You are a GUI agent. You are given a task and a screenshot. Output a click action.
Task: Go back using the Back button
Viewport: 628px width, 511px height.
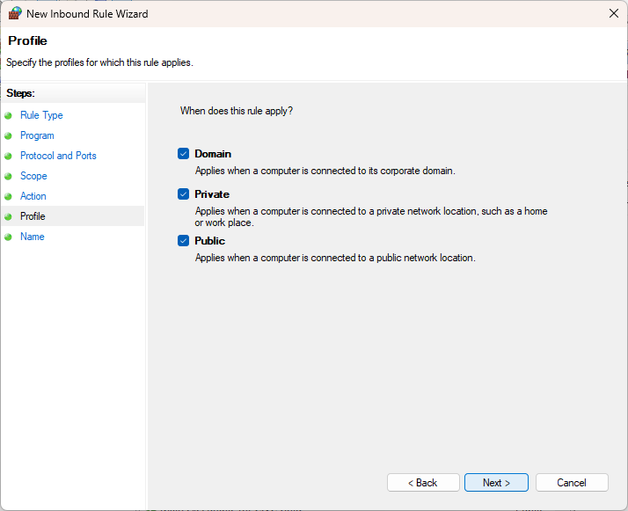point(423,483)
